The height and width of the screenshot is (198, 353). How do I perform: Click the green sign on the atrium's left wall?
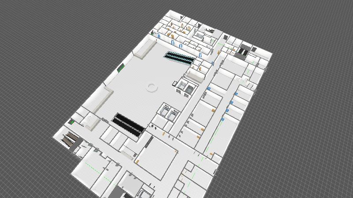(x=120, y=67)
